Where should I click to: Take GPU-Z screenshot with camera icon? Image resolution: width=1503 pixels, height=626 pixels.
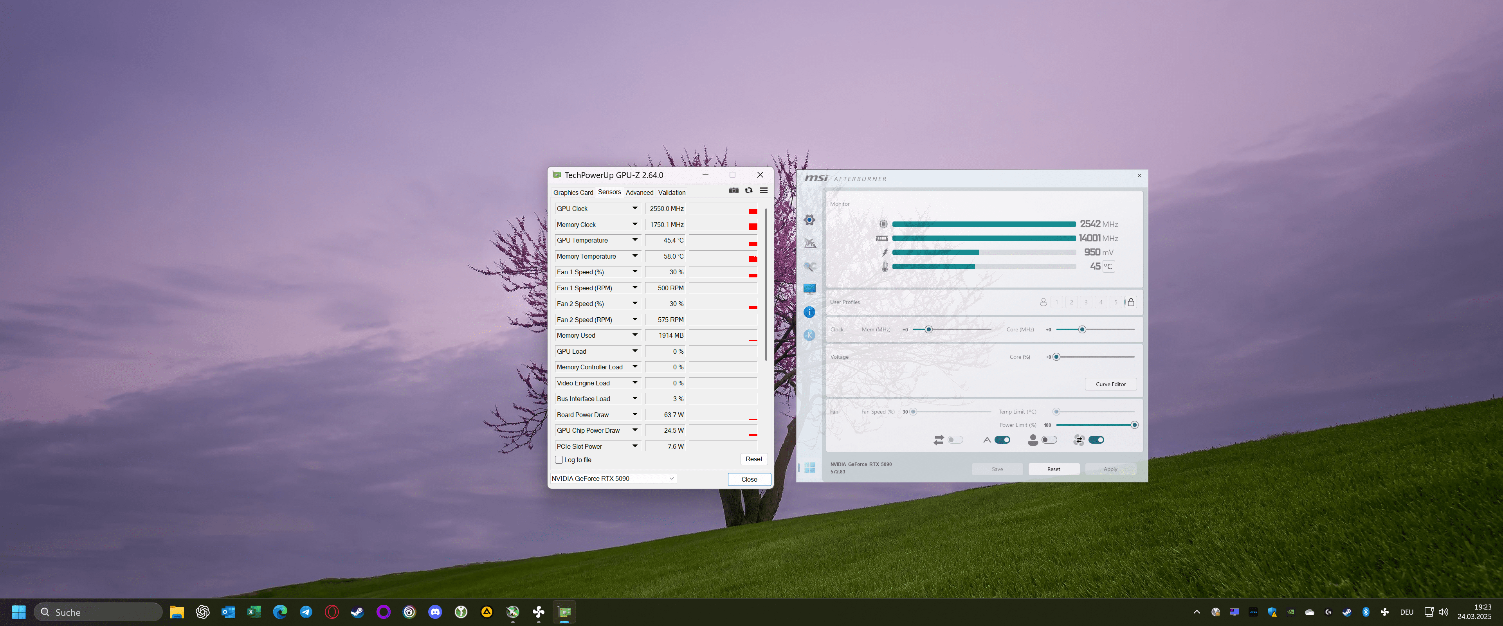coord(733,191)
